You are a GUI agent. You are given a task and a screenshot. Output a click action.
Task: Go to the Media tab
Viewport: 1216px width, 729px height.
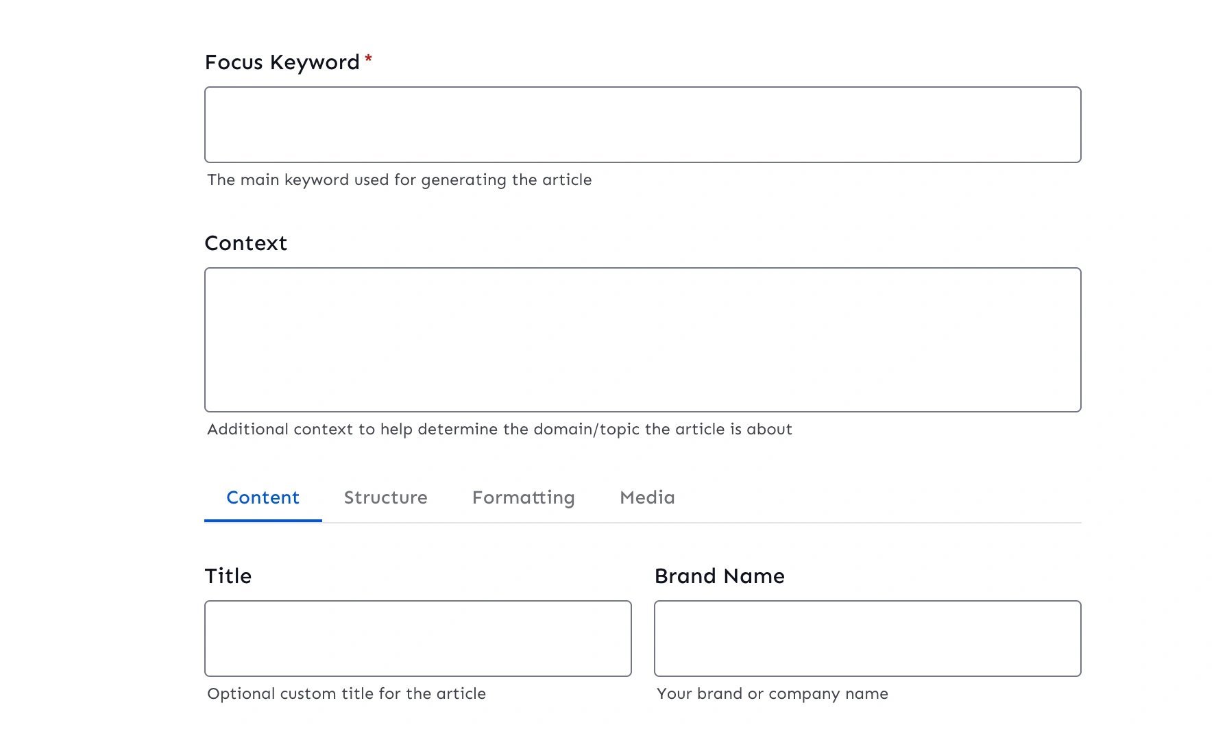point(647,497)
